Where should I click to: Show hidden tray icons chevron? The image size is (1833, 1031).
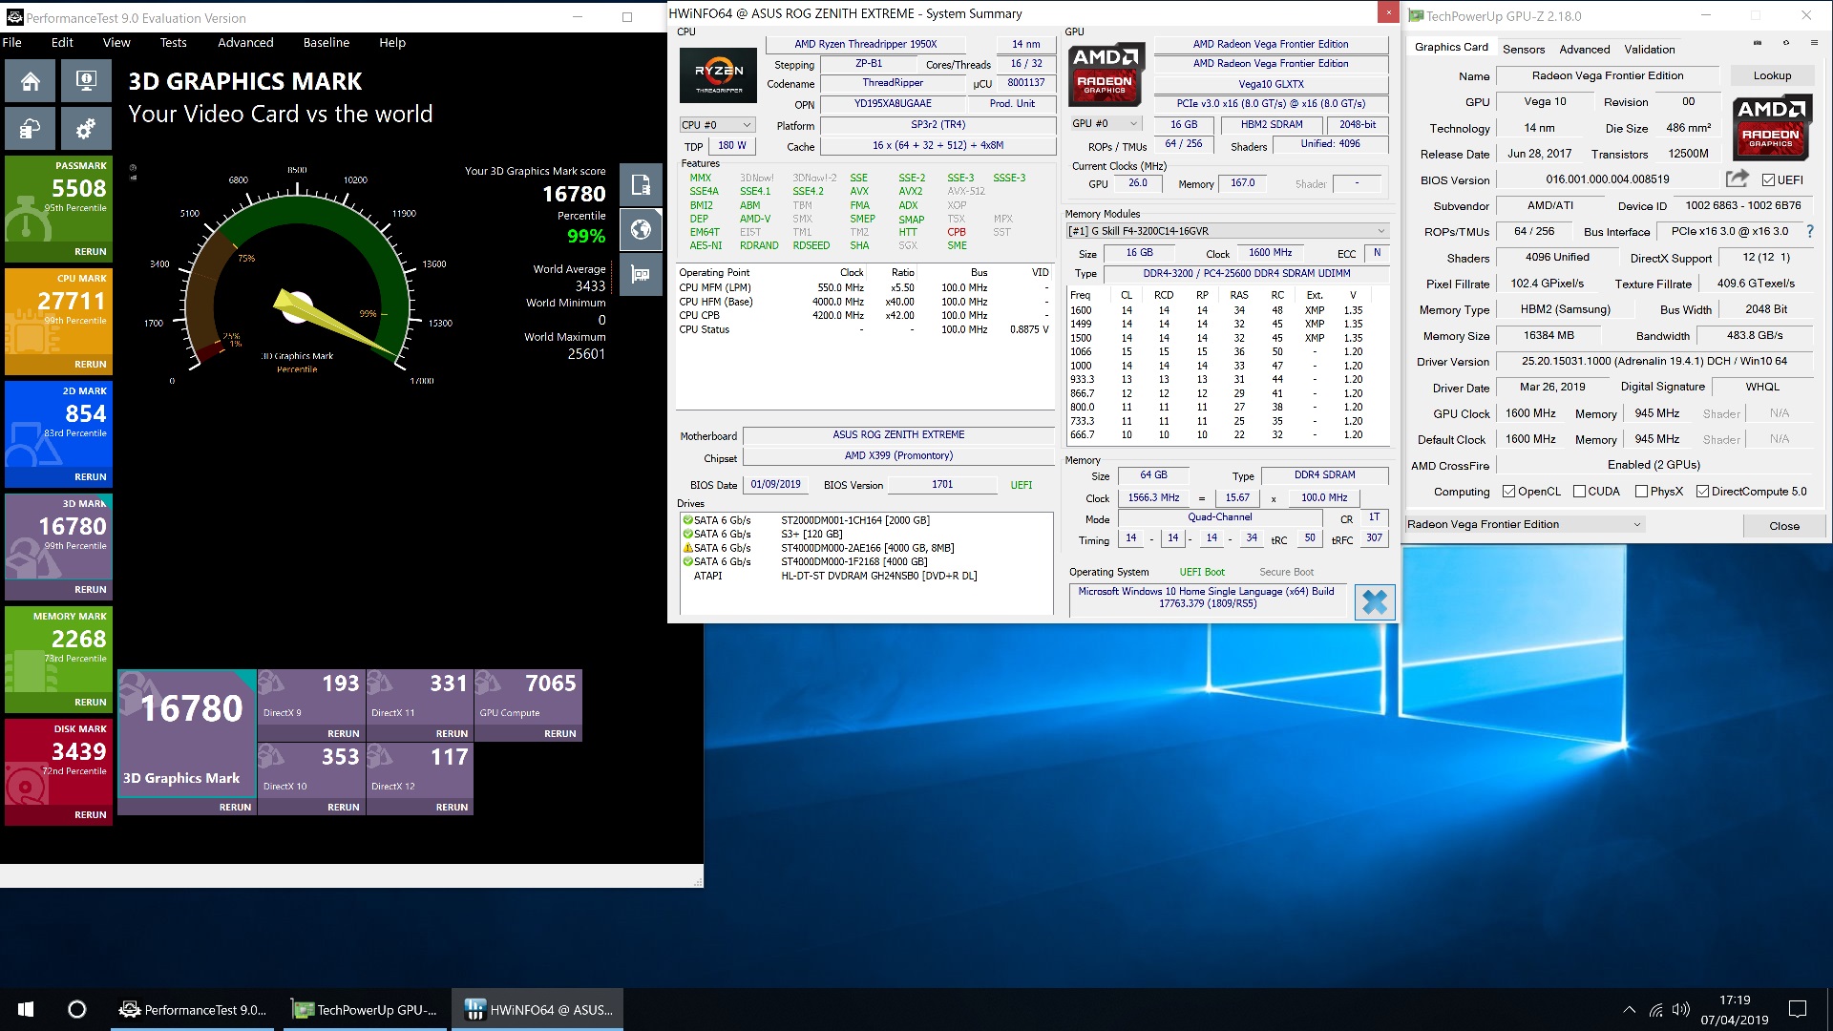(1629, 1009)
